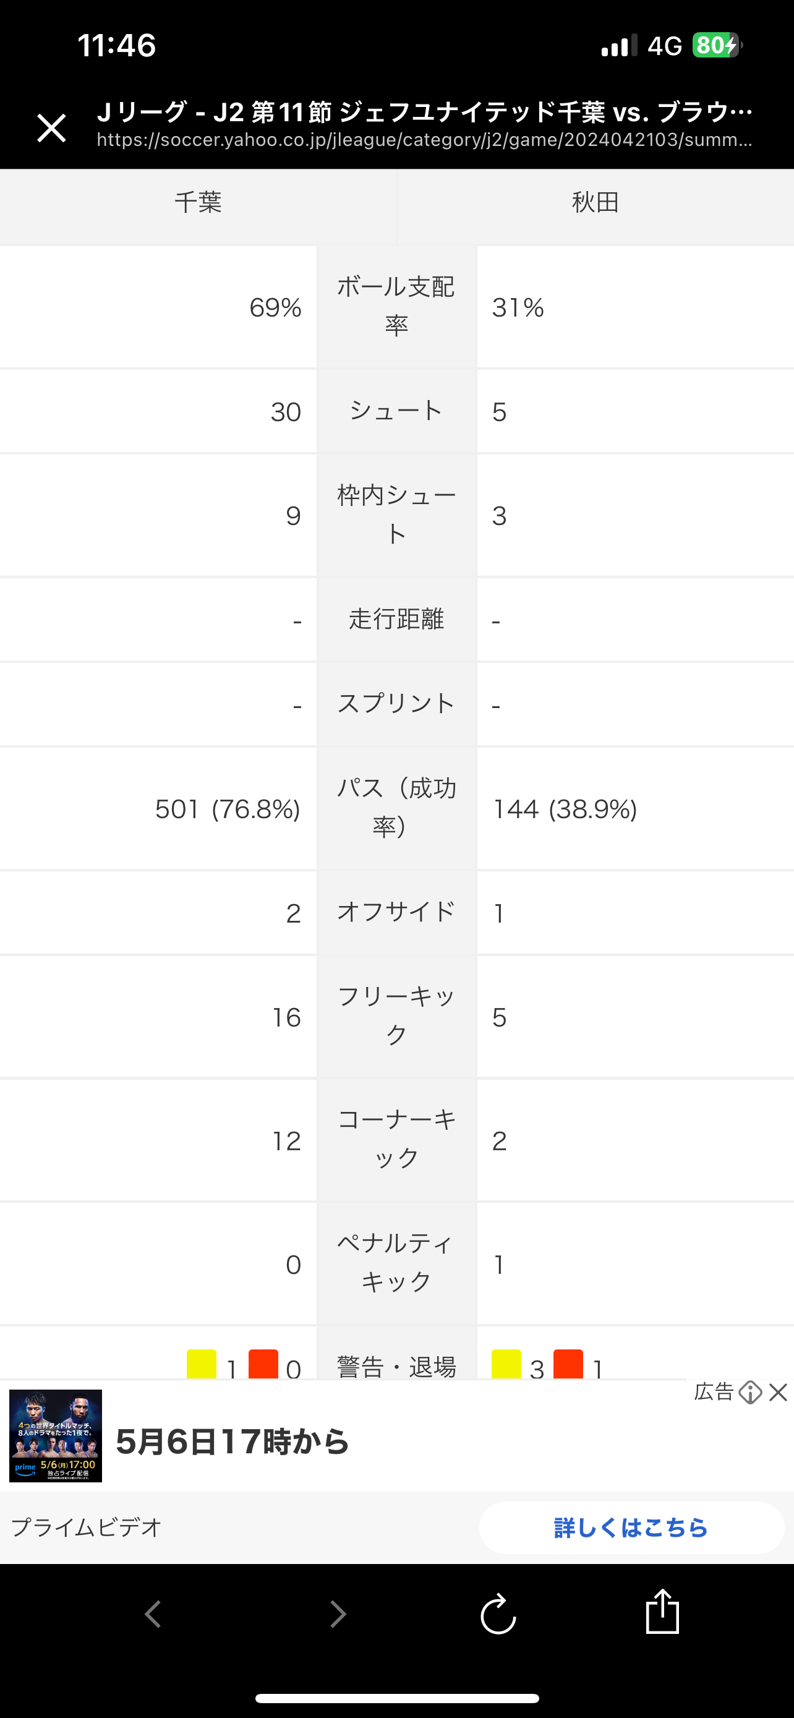Select the 千葉 team header

pyautogui.click(x=198, y=202)
